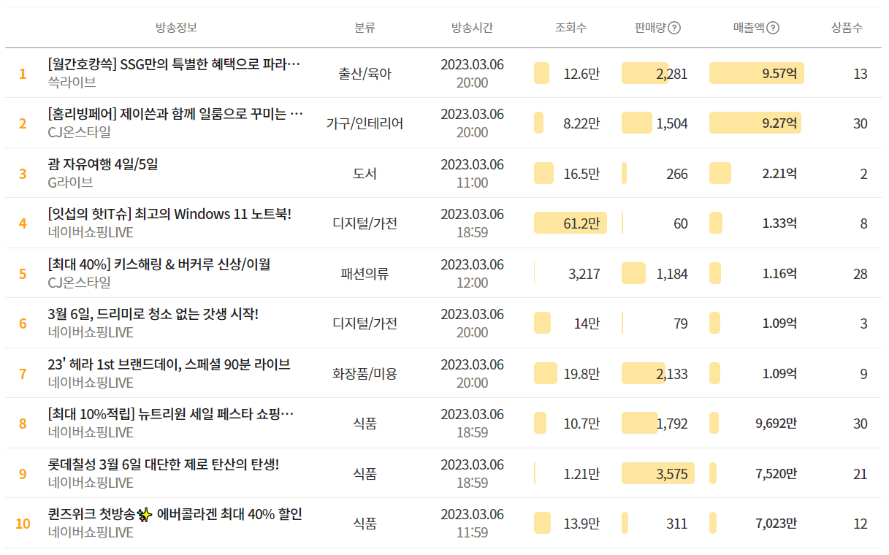This screenshot has width=889, height=555.
Task: Click the G라이브 channel name
Action: coord(70,183)
